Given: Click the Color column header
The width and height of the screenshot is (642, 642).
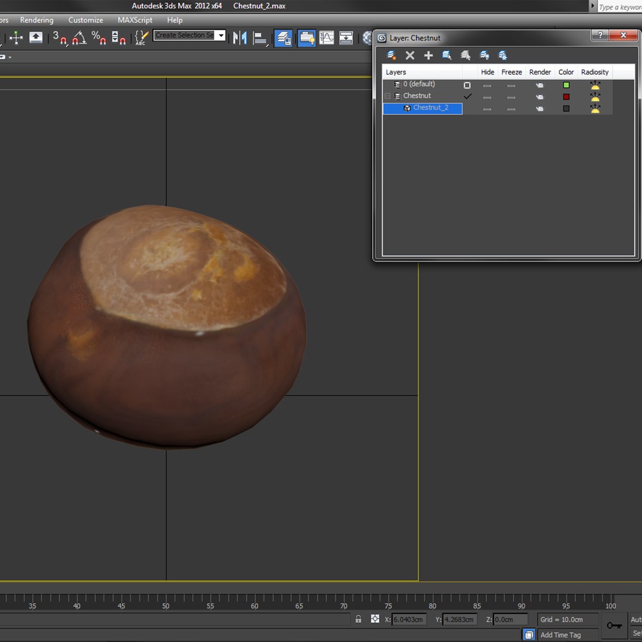Looking at the screenshot, I should click(x=566, y=72).
